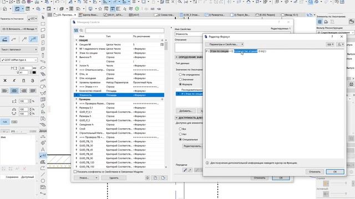Toggle italic К text style button

pyautogui.click(x=14, y=81)
